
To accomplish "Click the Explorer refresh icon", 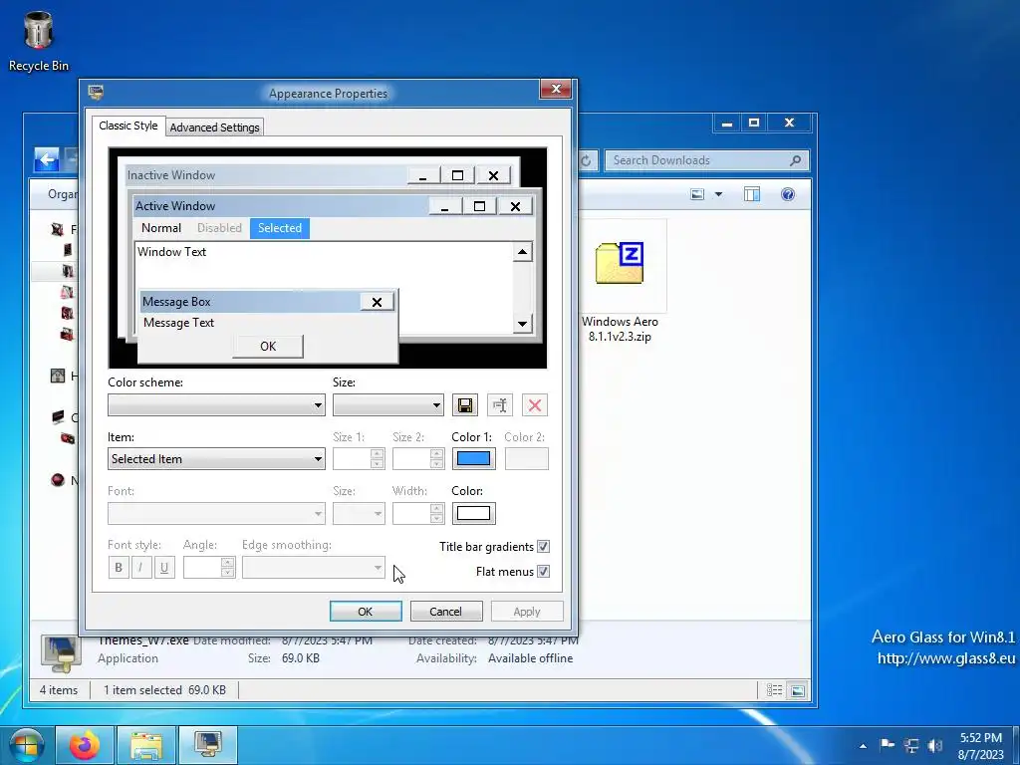I will click(x=586, y=160).
